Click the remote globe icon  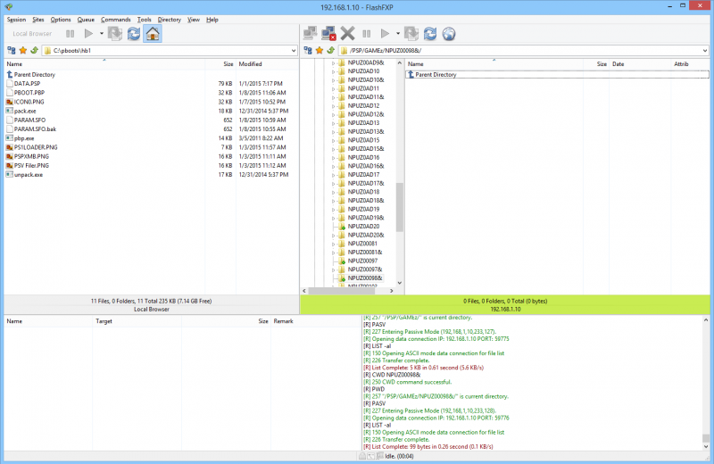click(x=449, y=34)
